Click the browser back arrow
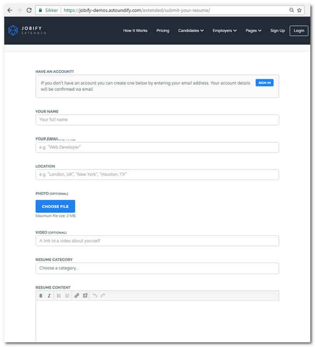 pyautogui.click(x=10, y=10)
